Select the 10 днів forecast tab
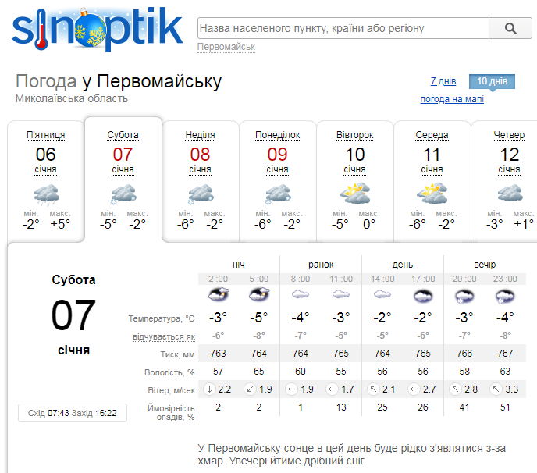Screen dimensions: 537x473 492,81
